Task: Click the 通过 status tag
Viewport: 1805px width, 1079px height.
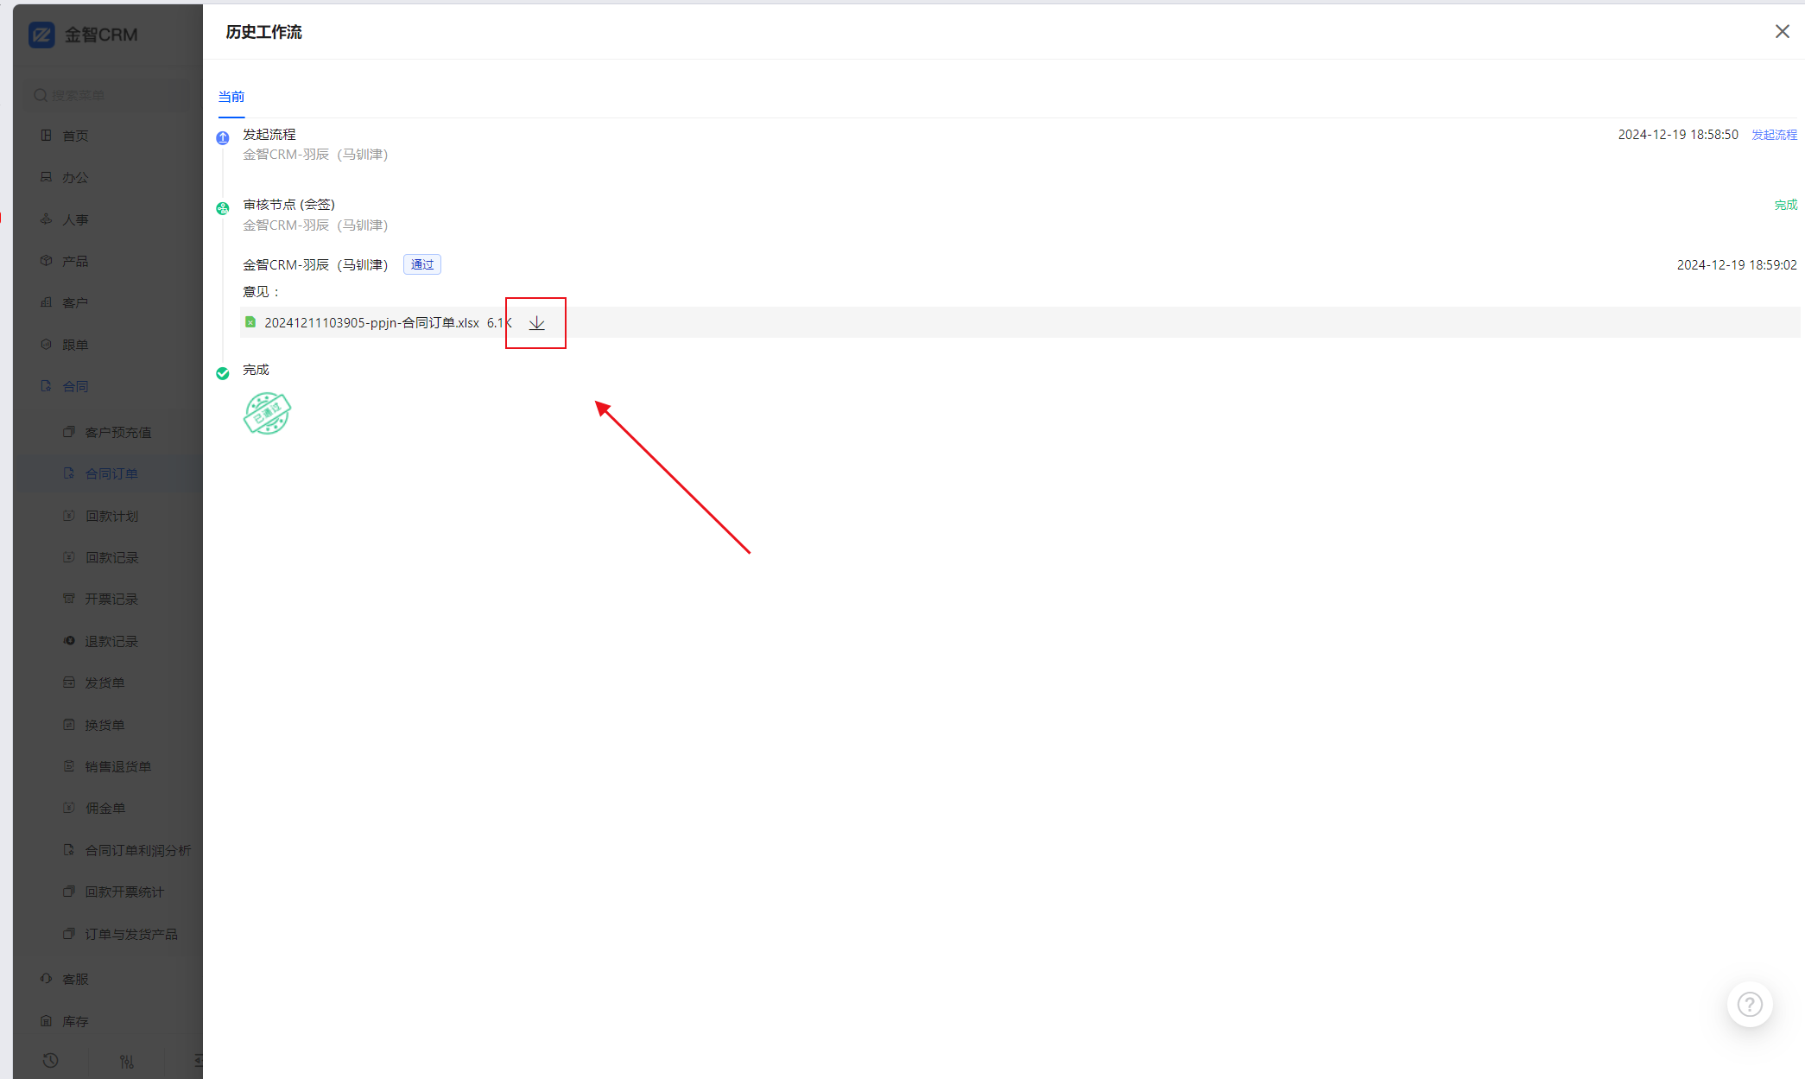Action: (x=422, y=264)
